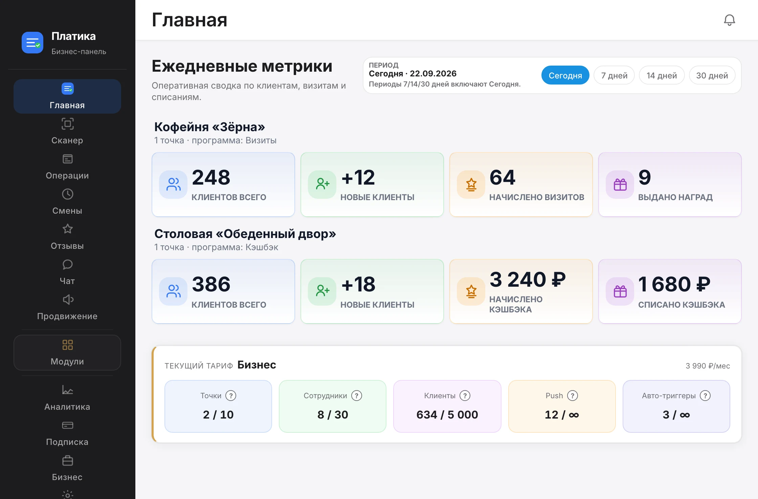Open the Авто-триггеры 3 / ∞ tile

pyautogui.click(x=676, y=406)
